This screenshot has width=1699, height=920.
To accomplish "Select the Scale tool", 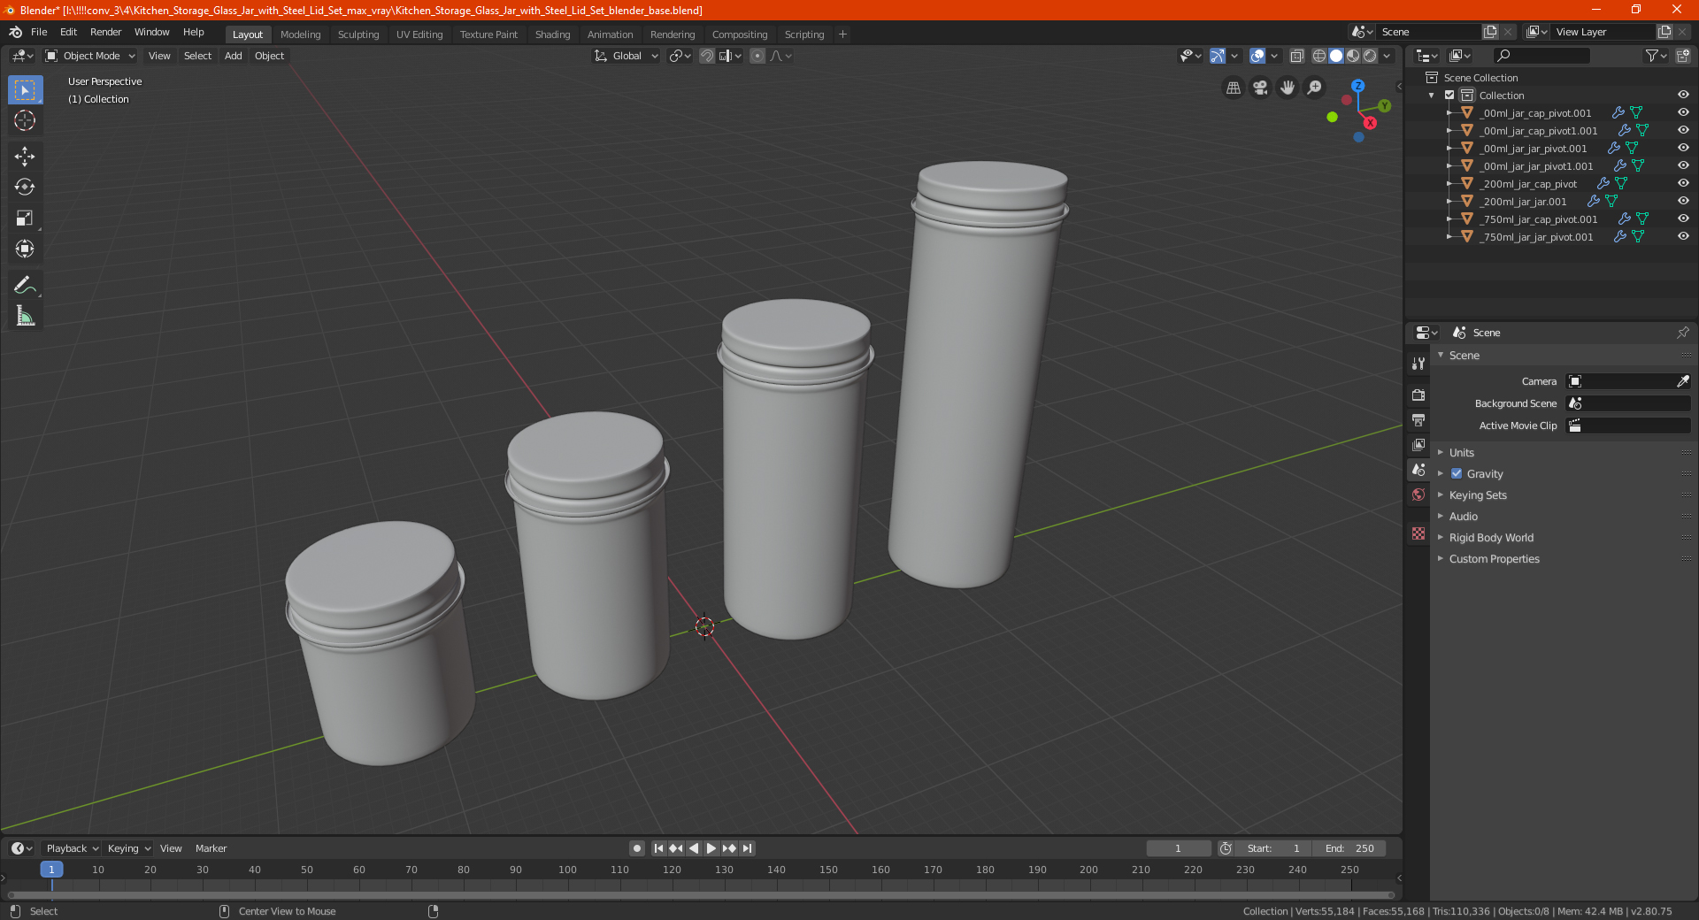I will pyautogui.click(x=25, y=218).
